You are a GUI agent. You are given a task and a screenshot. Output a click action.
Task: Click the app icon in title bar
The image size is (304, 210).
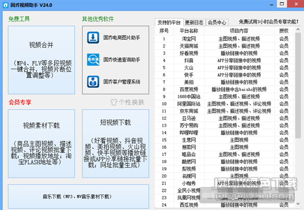(6, 5)
